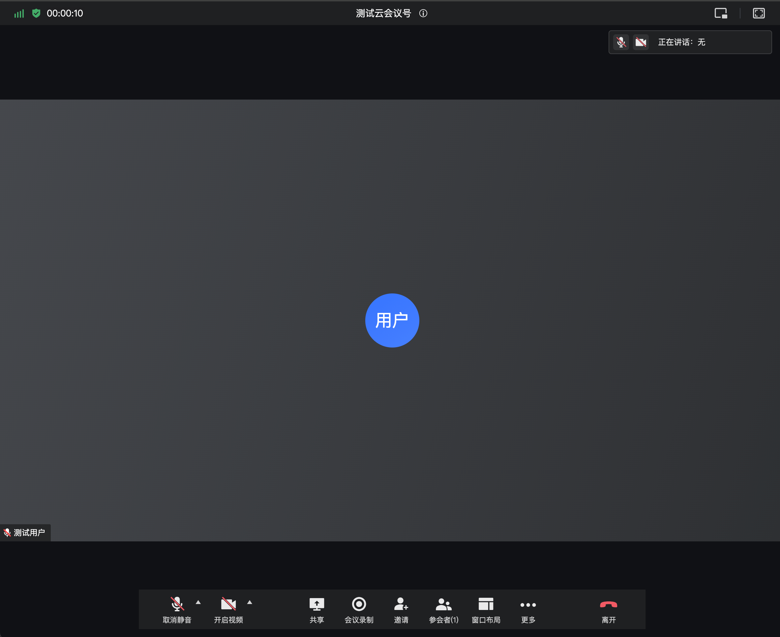The height and width of the screenshot is (637, 780).
Task: Click the 测试用户 name label
Action: [x=29, y=532]
